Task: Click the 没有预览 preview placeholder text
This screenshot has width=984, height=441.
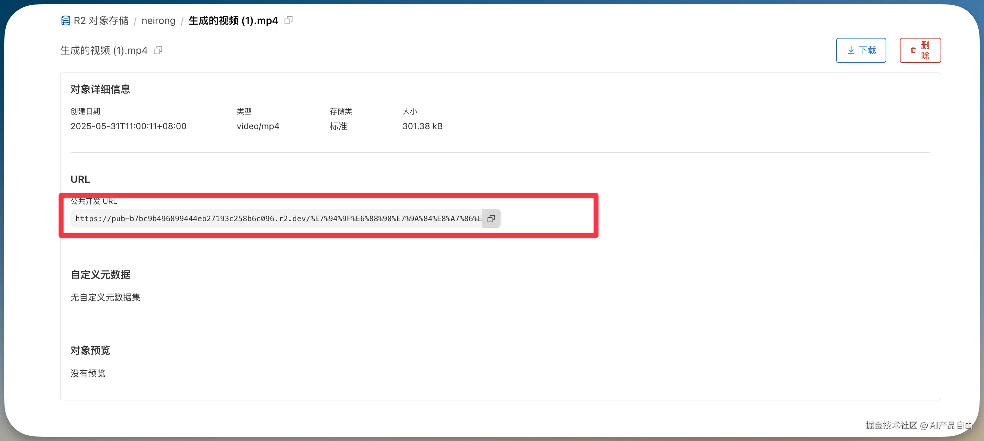Action: click(88, 373)
